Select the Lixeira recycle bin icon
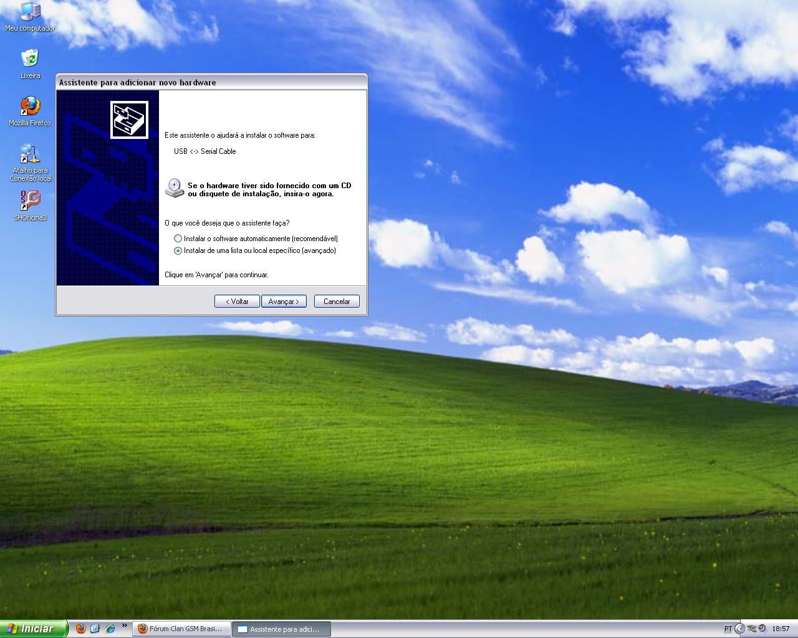798x638 pixels. tap(30, 64)
